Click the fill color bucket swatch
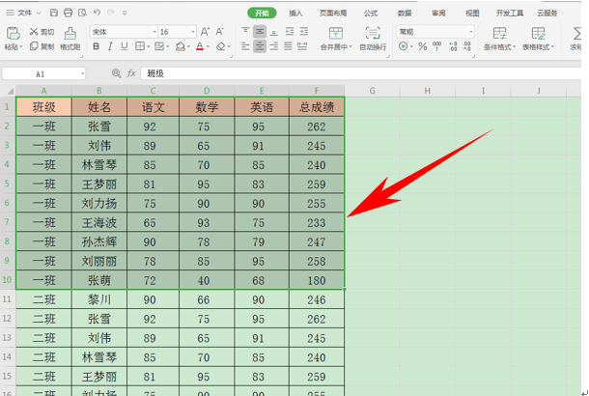This screenshot has width=589, height=396. tap(181, 46)
